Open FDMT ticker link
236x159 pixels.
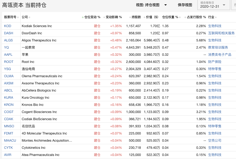point(9,133)
